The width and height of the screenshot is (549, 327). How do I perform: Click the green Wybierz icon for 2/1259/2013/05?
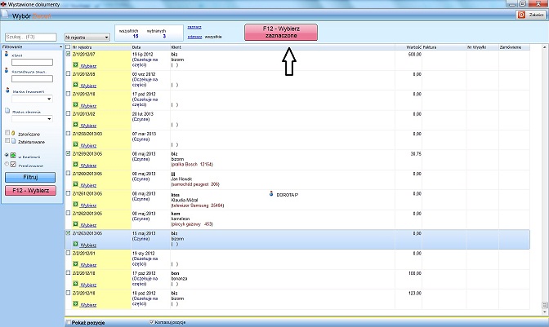coord(75,165)
